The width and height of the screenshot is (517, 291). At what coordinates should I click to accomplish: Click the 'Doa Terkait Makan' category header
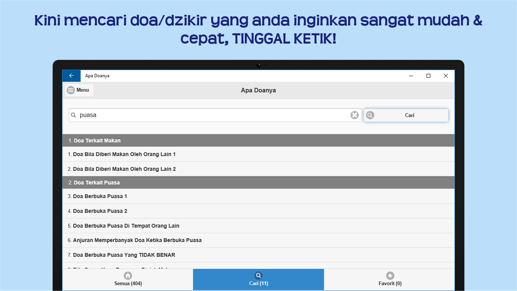pyautogui.click(x=258, y=140)
